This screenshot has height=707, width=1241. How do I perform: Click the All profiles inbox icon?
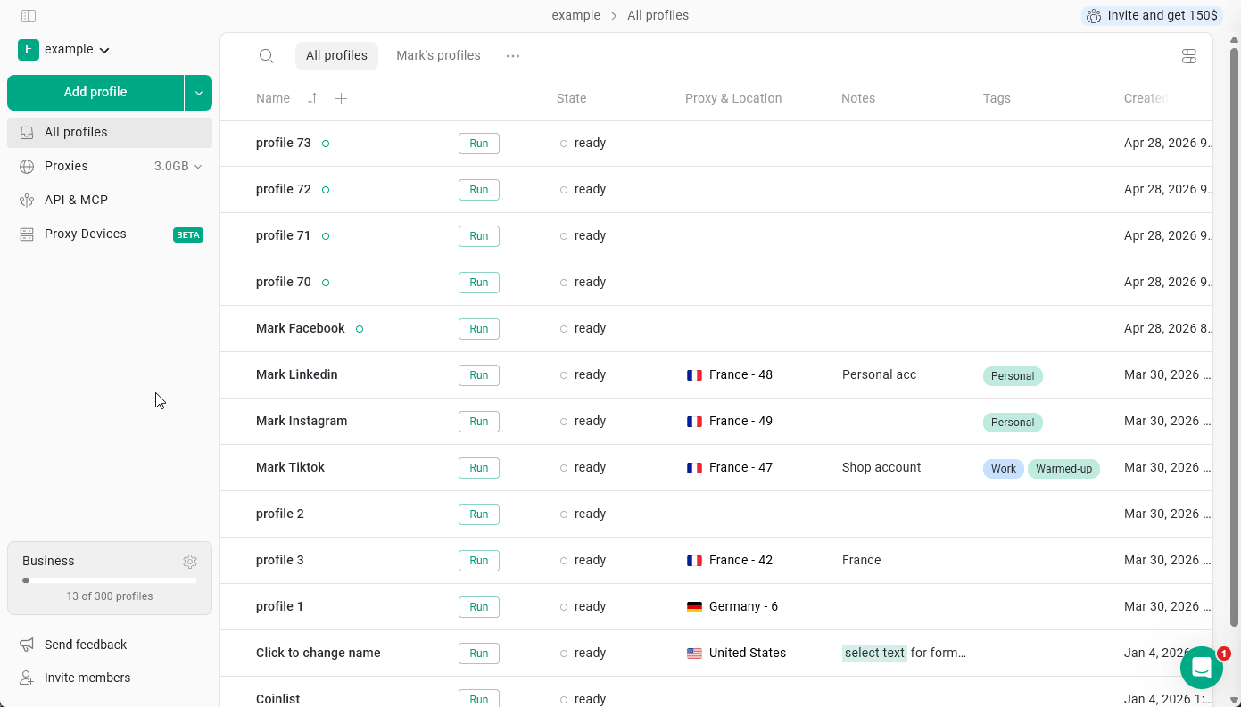27,132
